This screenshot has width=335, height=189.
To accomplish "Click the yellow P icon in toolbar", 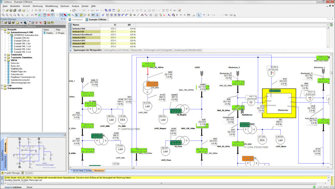I will (81, 15).
